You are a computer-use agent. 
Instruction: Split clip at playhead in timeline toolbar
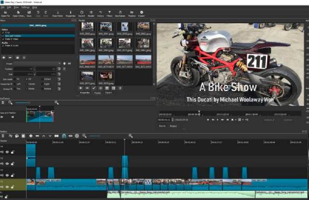[57, 136]
